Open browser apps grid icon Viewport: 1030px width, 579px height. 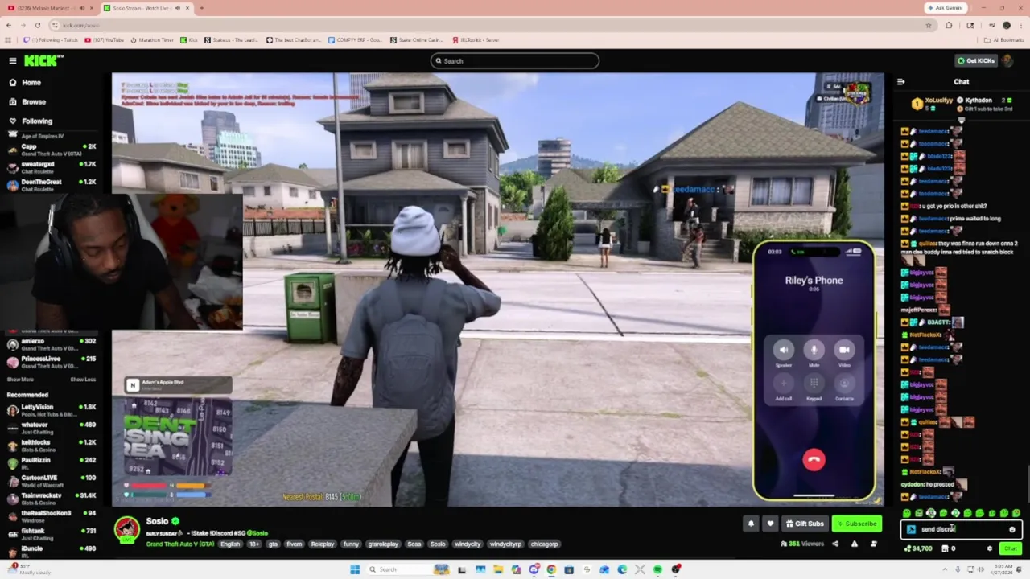tap(8, 39)
